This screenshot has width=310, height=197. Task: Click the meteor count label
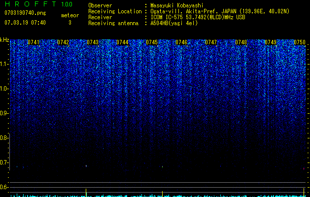click(x=70, y=15)
